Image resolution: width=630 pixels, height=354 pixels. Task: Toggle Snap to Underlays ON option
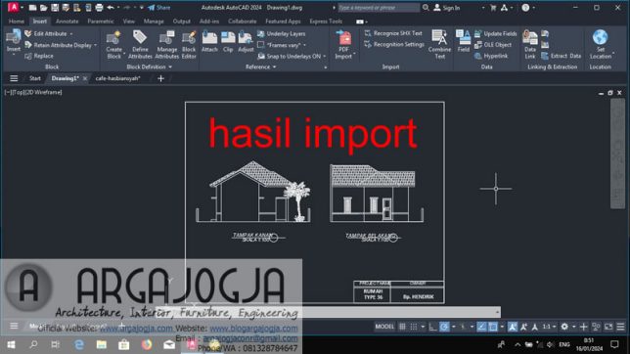[292, 57]
